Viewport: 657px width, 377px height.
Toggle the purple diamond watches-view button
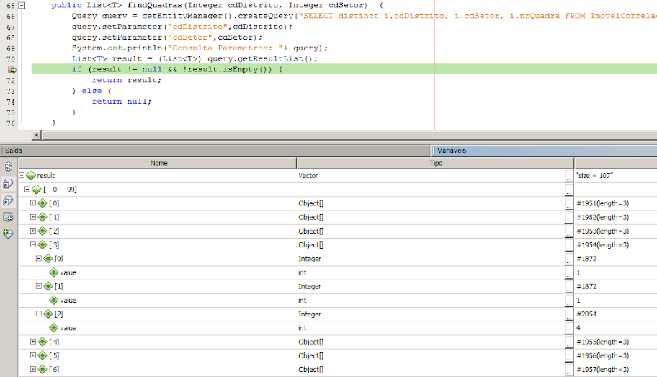[8, 184]
